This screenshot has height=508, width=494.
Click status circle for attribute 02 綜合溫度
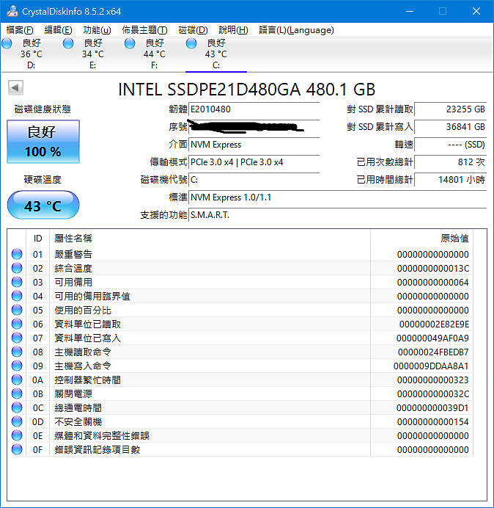pos(17,268)
